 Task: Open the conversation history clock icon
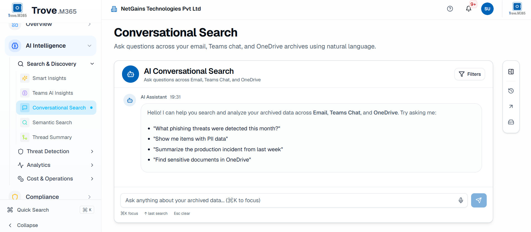tap(511, 91)
